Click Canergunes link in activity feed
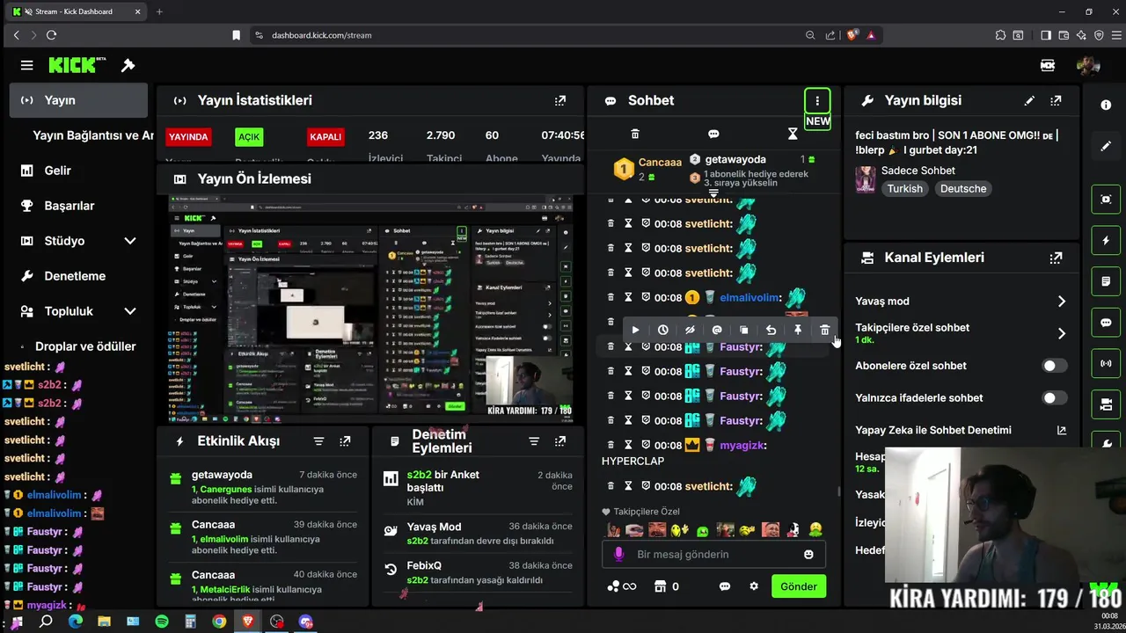1126x633 pixels. [x=225, y=489]
